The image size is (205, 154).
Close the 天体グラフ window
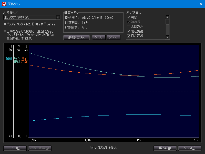(x=200, y=4)
